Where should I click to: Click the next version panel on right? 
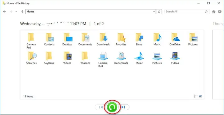tap(218, 65)
